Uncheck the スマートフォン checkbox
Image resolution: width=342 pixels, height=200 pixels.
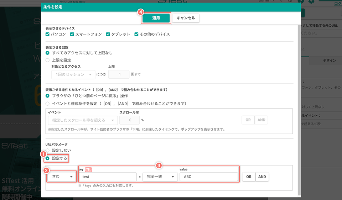click(72, 34)
